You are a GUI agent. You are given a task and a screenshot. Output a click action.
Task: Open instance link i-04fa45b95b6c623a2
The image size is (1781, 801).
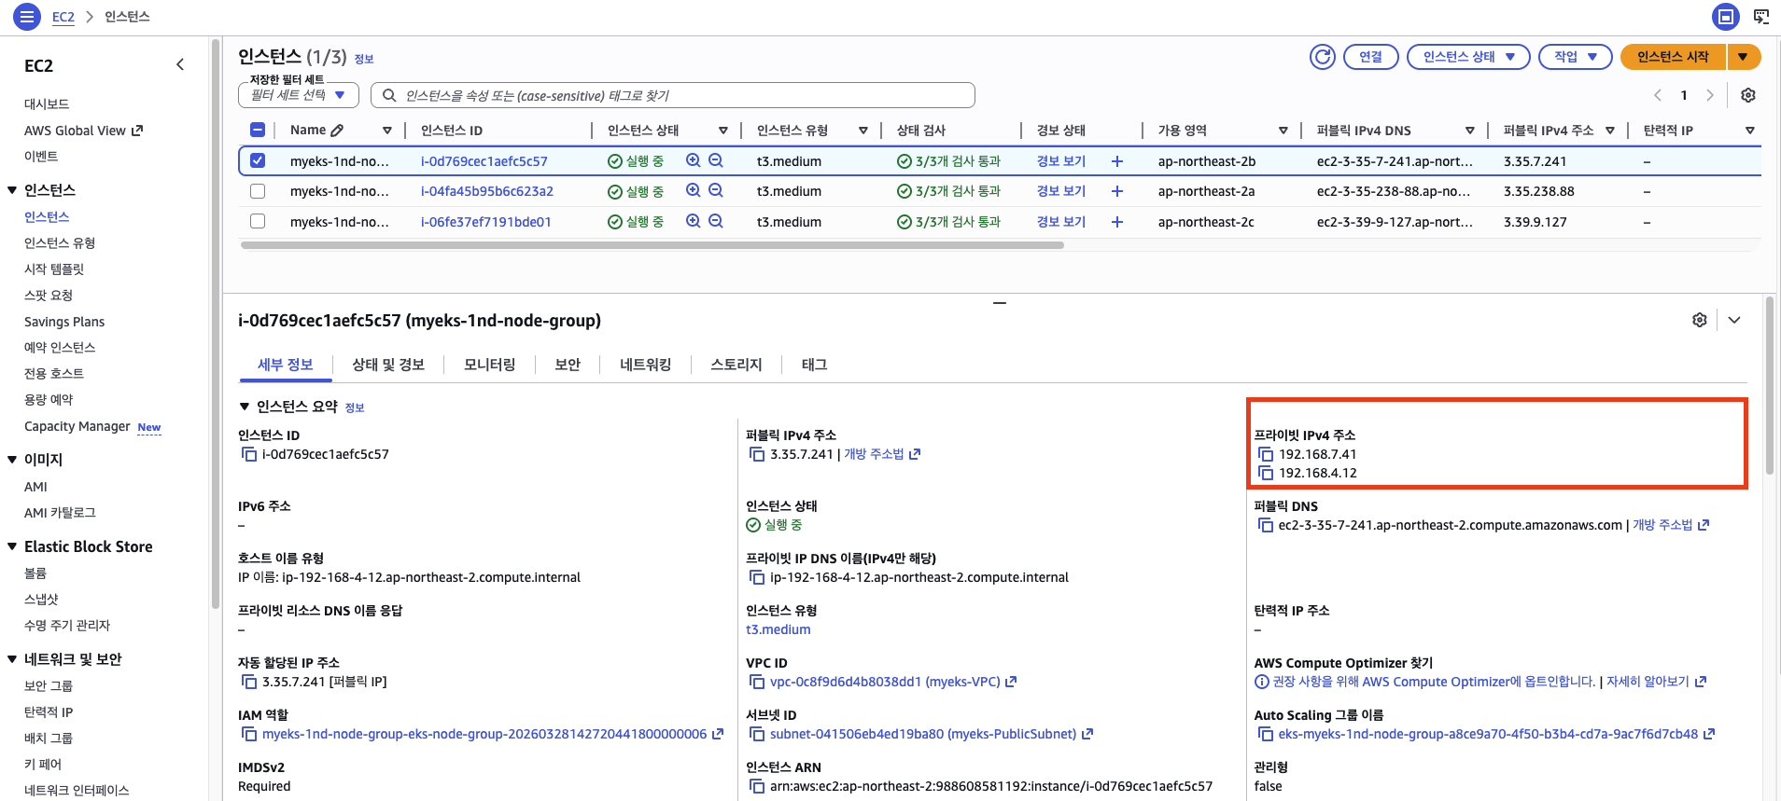point(487,191)
